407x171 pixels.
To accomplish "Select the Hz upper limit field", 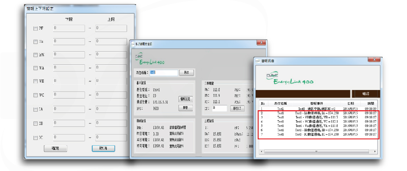I will coord(111,41).
